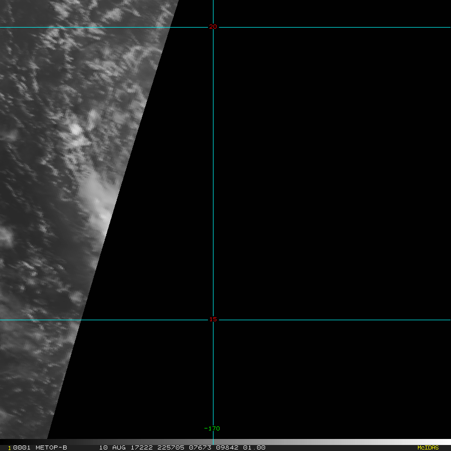Click the AUG month text
Screen dimensions: 451x451
coord(119,447)
